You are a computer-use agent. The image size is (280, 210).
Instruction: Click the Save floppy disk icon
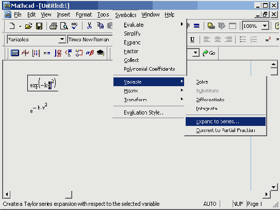point(39,26)
